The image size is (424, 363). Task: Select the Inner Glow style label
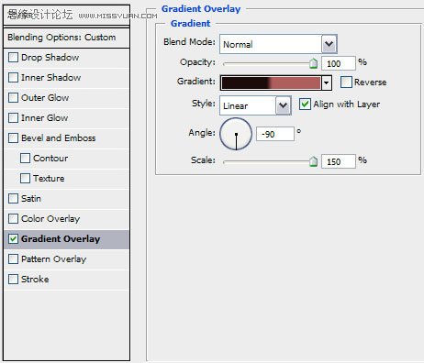tap(45, 117)
